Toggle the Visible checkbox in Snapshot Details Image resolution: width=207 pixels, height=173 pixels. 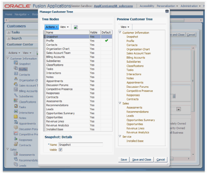[x=60, y=150]
